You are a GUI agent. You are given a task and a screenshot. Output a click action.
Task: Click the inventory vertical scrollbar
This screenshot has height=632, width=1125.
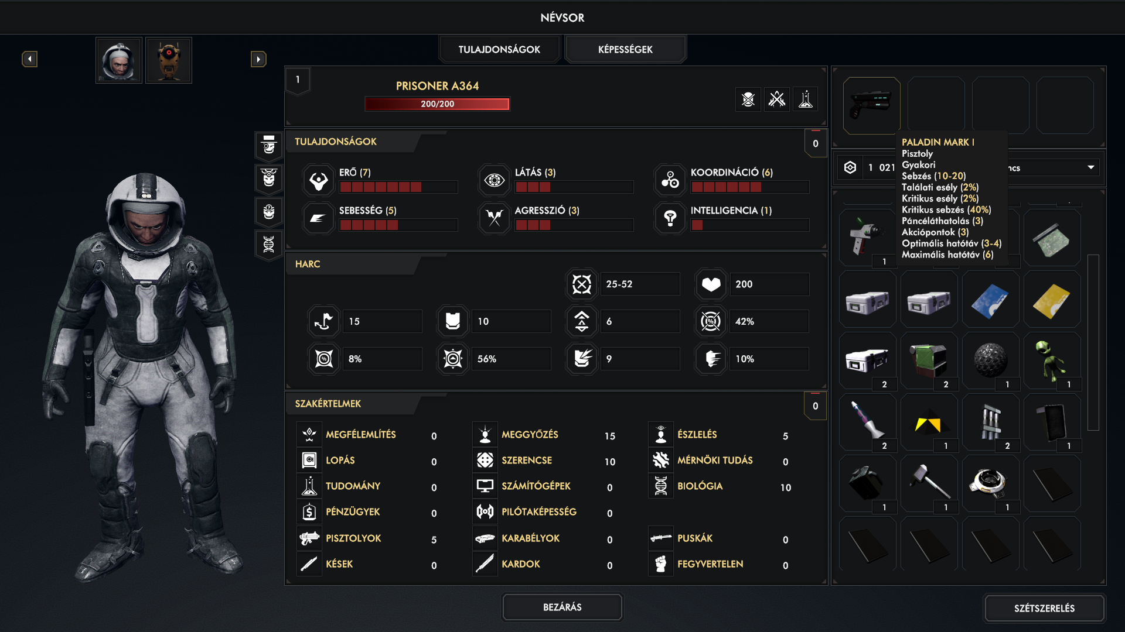(x=1093, y=342)
